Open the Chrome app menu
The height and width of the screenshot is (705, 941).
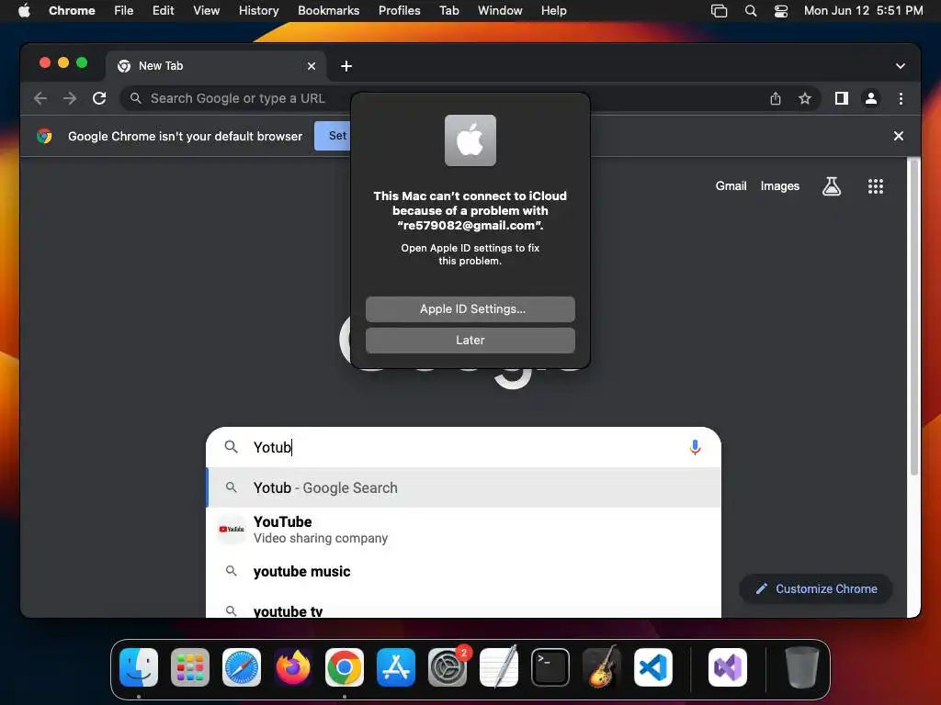click(x=72, y=11)
